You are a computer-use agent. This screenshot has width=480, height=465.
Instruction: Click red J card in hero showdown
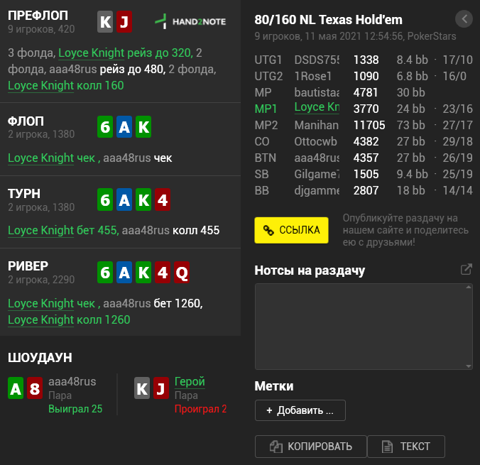pyautogui.click(x=161, y=388)
